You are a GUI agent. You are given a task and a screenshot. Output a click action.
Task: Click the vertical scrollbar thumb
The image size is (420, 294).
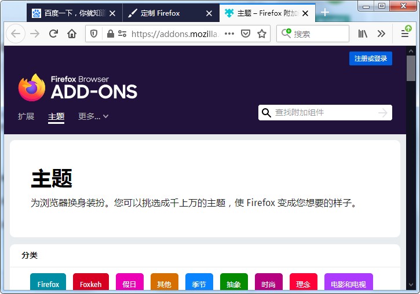click(411, 68)
